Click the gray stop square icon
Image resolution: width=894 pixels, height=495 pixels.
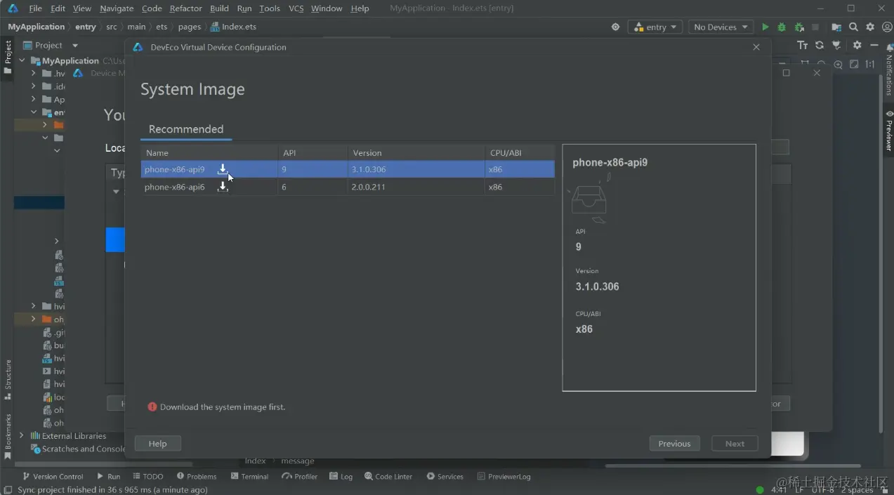click(x=815, y=27)
